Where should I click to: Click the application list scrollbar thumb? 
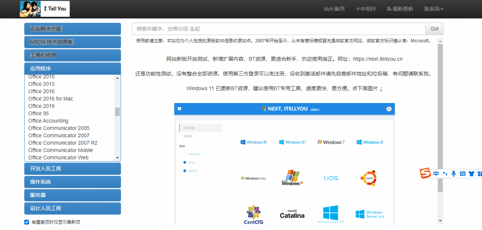117,112
